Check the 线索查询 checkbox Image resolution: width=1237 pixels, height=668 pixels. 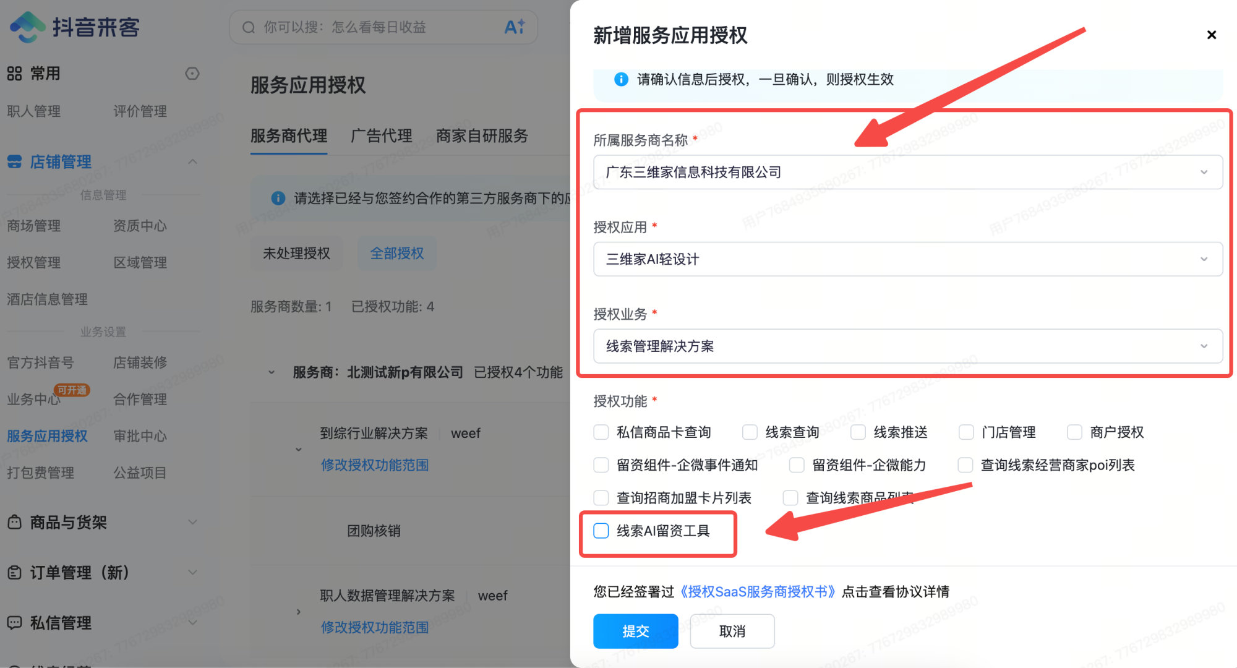tap(750, 432)
